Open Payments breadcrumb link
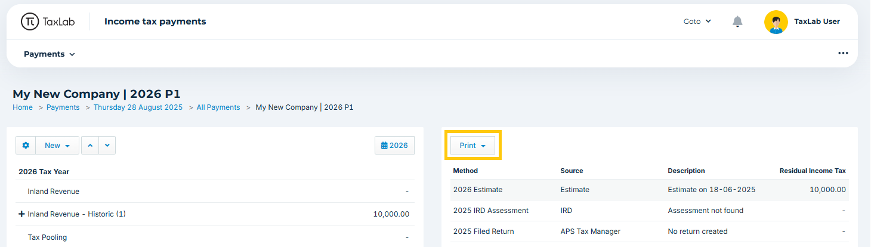Viewport: 871px width, 247px height. click(63, 107)
